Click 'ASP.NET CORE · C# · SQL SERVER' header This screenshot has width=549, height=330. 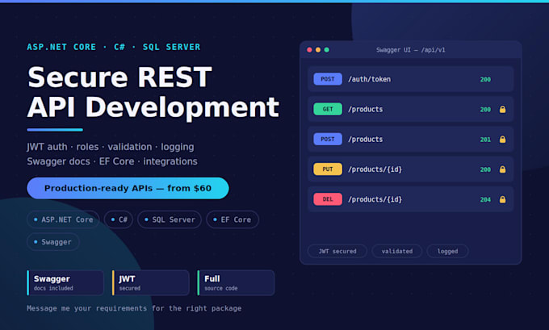point(114,47)
